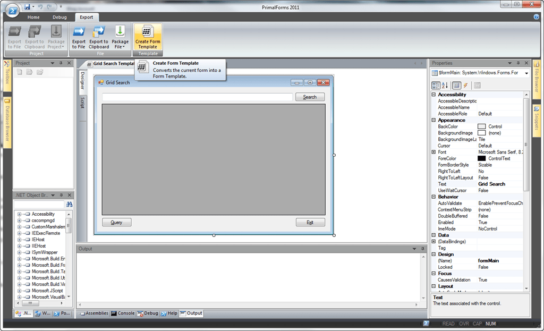
Task: Switch Properties panel to Alphabetical sort
Action: 445,85
